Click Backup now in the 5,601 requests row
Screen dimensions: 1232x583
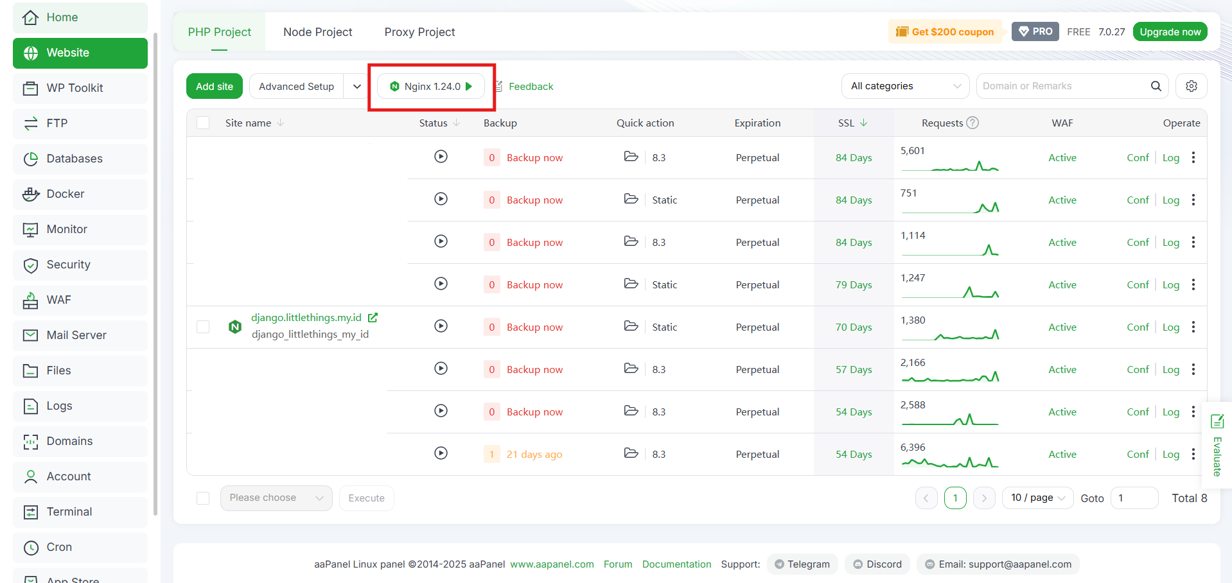pyautogui.click(x=534, y=158)
